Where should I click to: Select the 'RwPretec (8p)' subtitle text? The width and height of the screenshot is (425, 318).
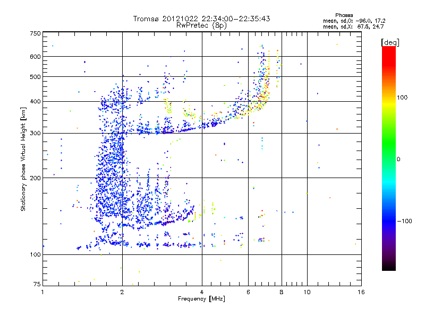[201, 25]
